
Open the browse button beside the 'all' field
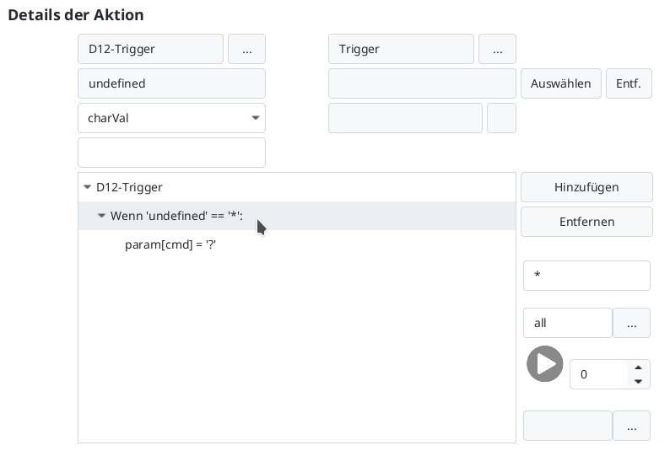[x=631, y=323]
